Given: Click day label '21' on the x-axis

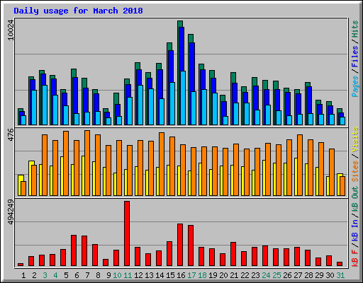Looking at the screenshot, I should pos(234,275).
